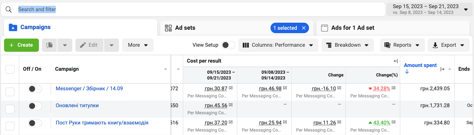Click the Ads for 1 Ad set icon
The image size is (474, 135).
325,28
